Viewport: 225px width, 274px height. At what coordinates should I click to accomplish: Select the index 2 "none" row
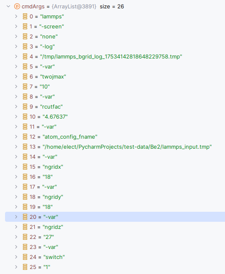[115, 36]
